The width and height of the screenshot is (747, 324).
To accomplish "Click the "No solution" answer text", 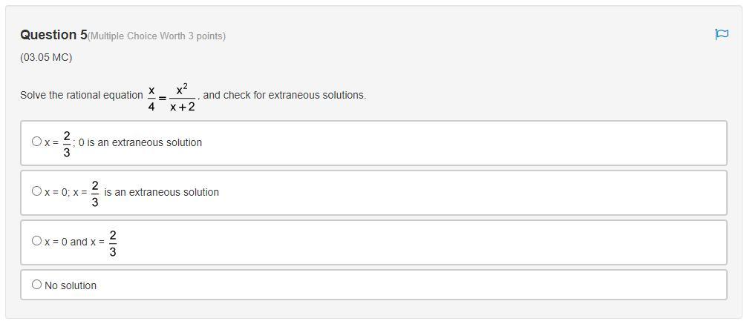I will (71, 285).
